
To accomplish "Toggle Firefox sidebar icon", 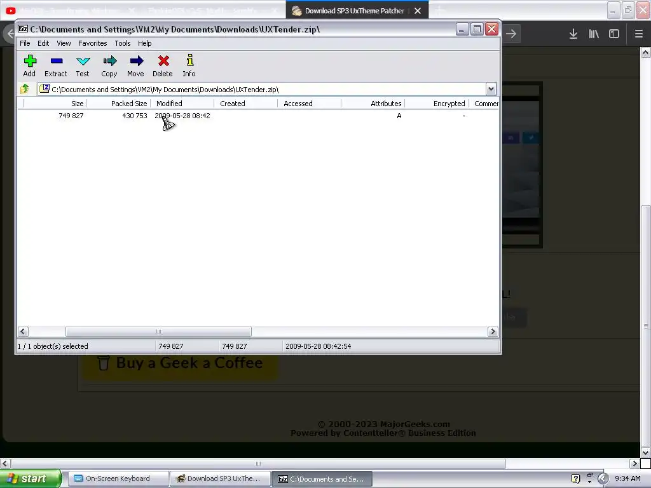I will coord(614,34).
